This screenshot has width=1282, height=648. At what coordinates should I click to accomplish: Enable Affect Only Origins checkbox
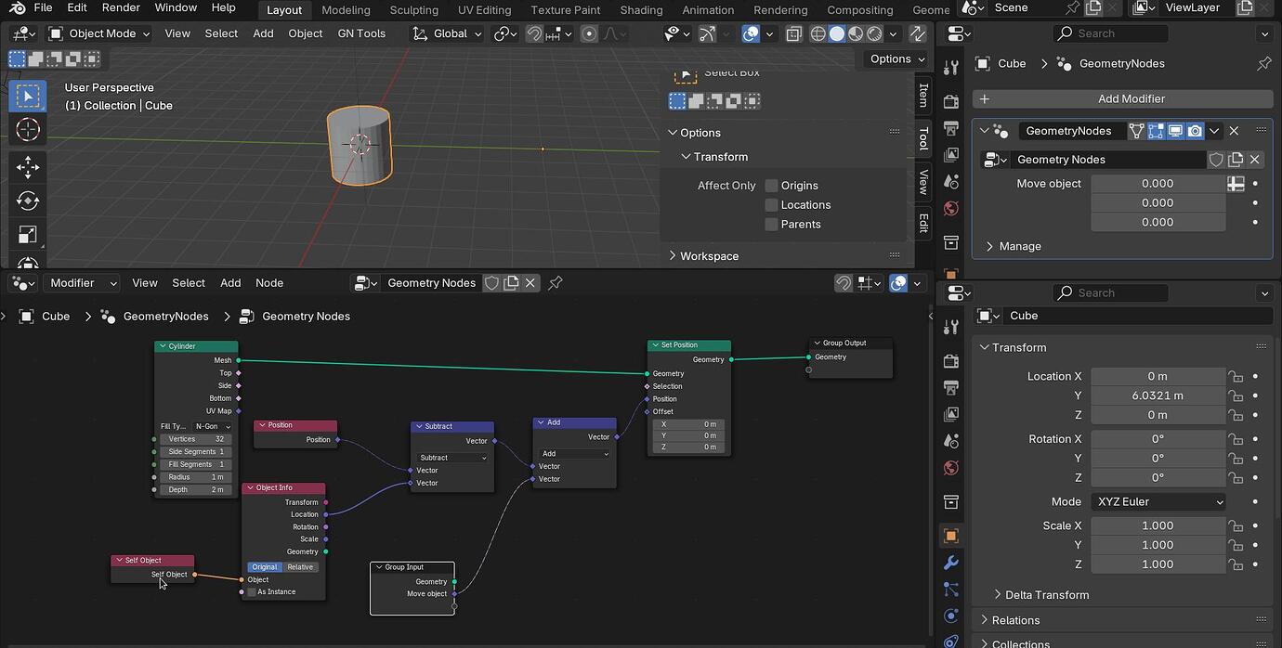[771, 186]
